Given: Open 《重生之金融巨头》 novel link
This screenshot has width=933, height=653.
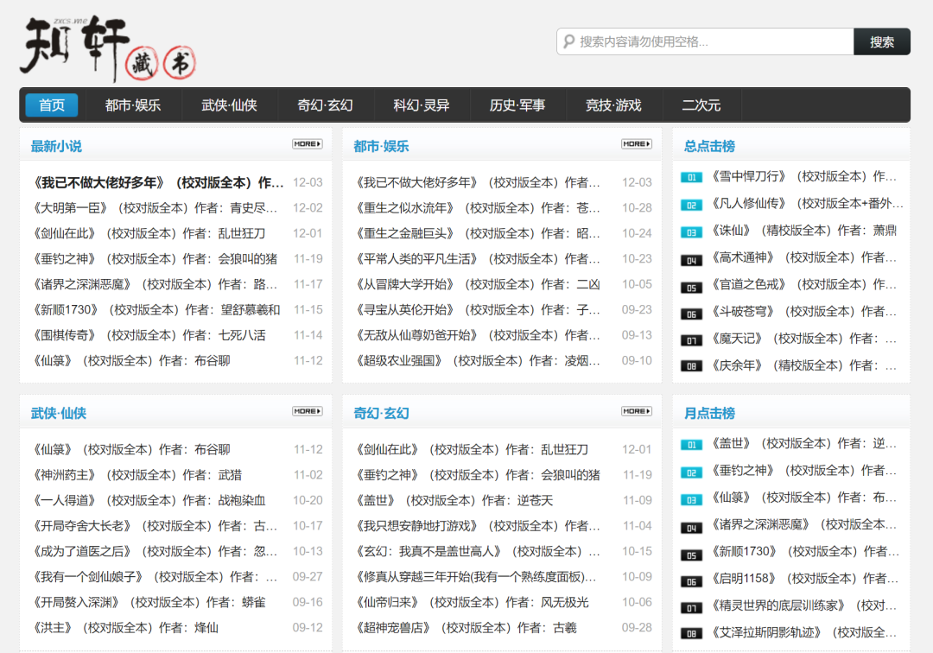Looking at the screenshot, I should click(478, 234).
